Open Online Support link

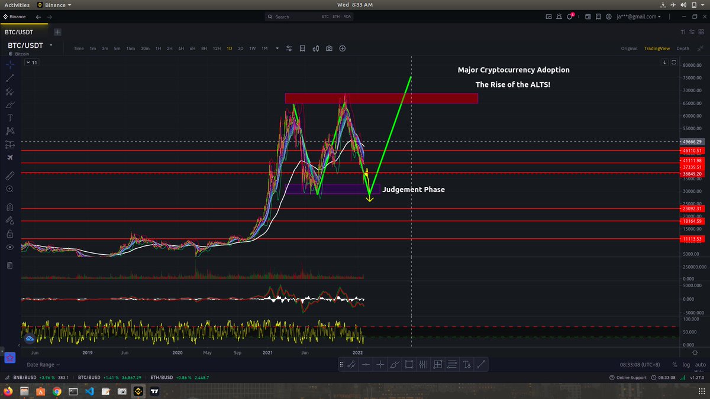coord(628,378)
